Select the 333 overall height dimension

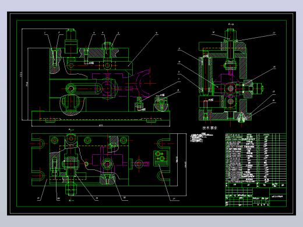click(21, 75)
